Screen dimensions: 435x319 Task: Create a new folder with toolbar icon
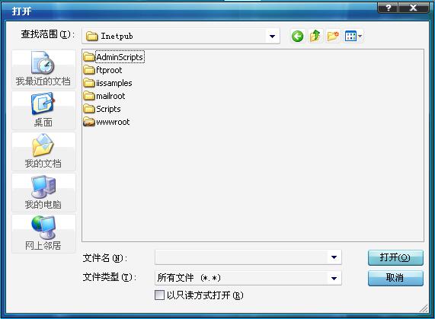333,37
